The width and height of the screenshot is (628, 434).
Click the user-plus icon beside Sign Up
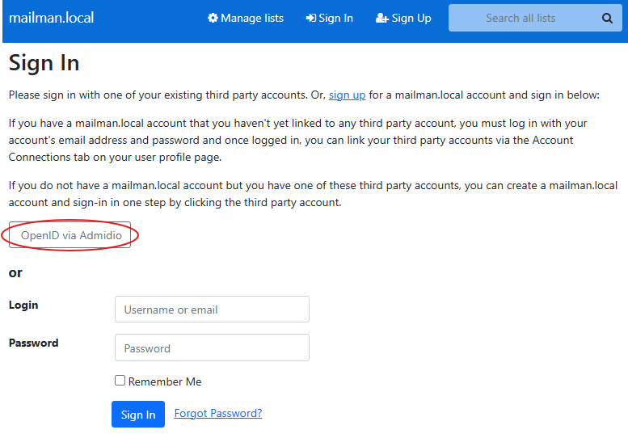382,18
